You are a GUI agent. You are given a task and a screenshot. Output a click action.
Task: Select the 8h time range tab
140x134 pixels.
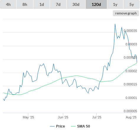[x=25, y=4]
